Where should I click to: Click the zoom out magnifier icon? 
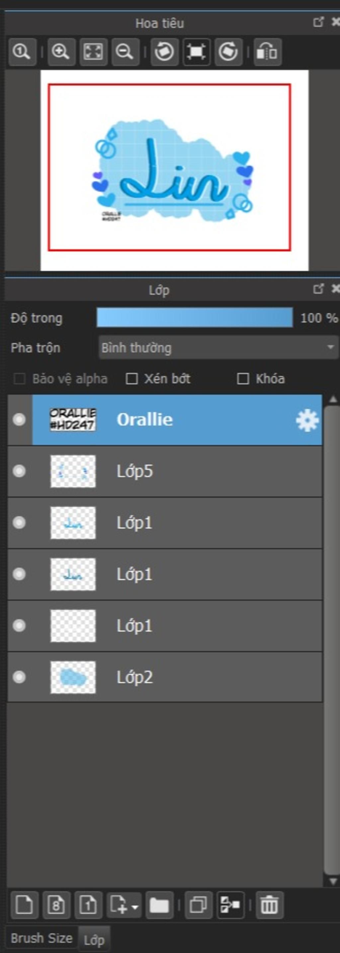point(125,51)
